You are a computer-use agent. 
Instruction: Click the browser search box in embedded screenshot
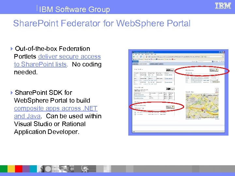(214, 57)
